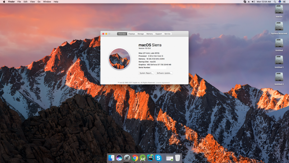Close the About This Mac window
This screenshot has width=289, height=163.
point(103,34)
